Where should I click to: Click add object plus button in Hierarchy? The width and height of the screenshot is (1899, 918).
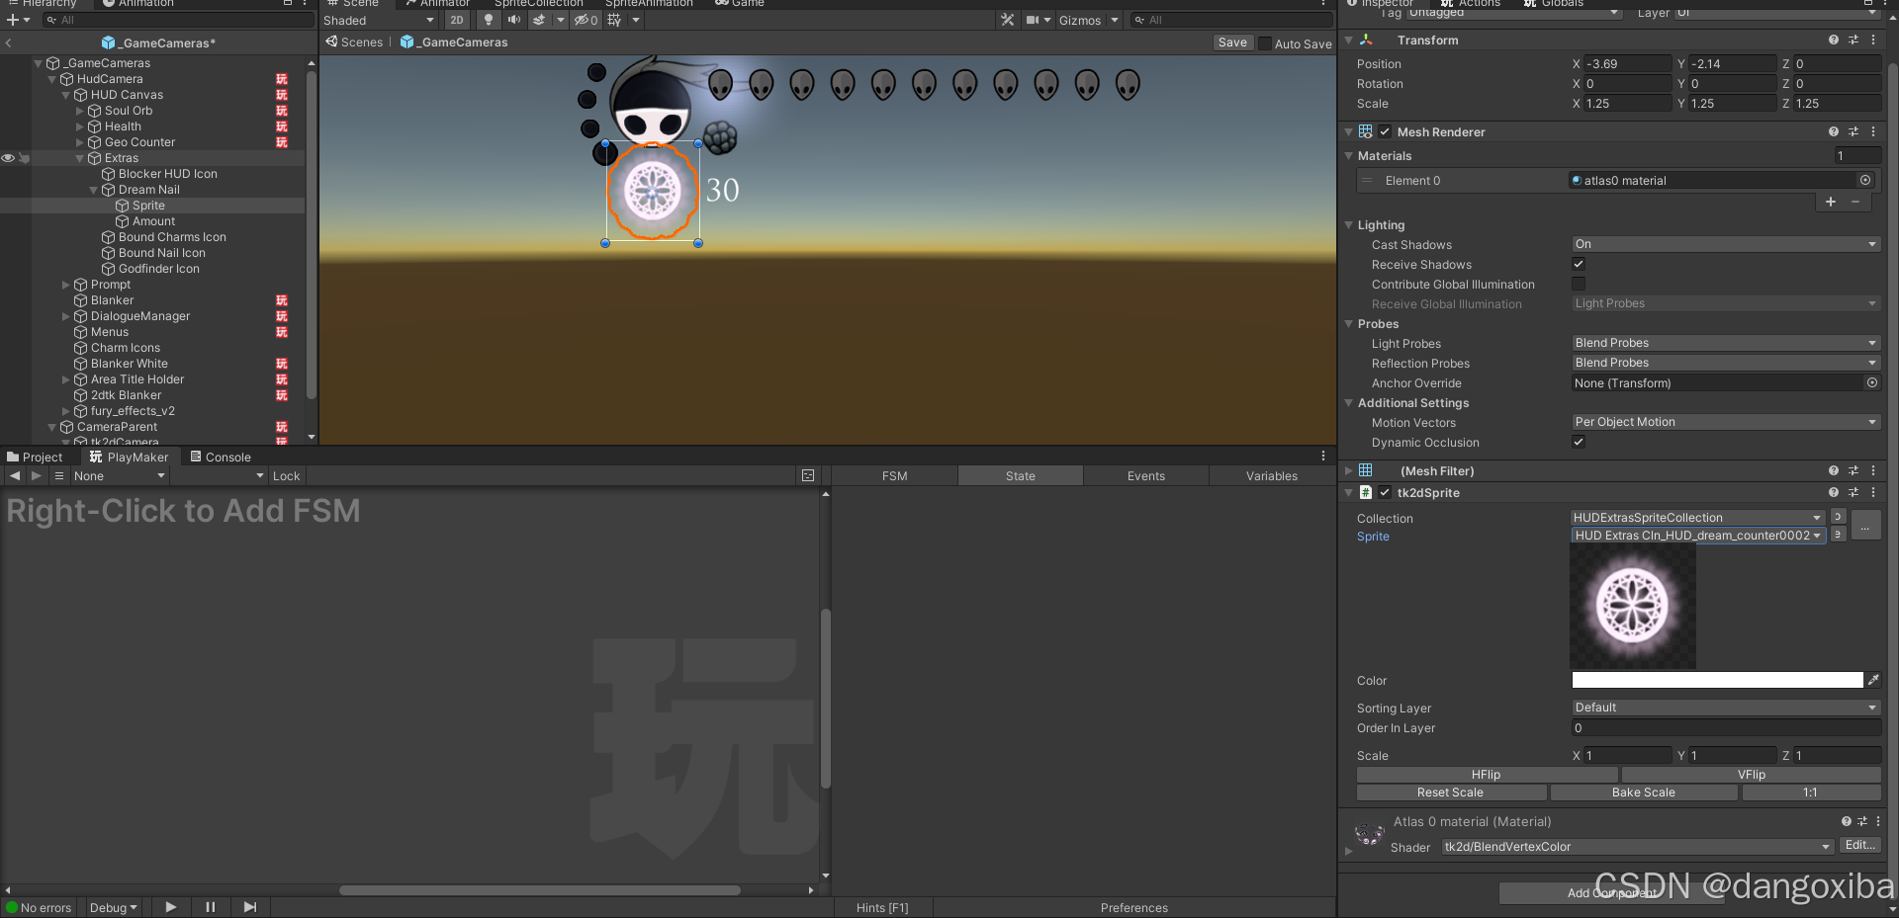[x=13, y=20]
